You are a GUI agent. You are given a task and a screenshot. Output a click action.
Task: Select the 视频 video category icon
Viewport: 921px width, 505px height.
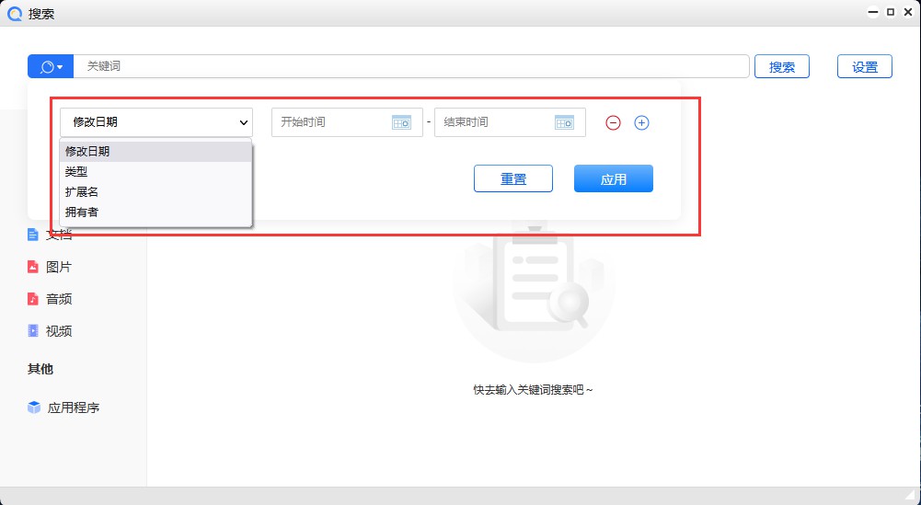click(x=33, y=331)
